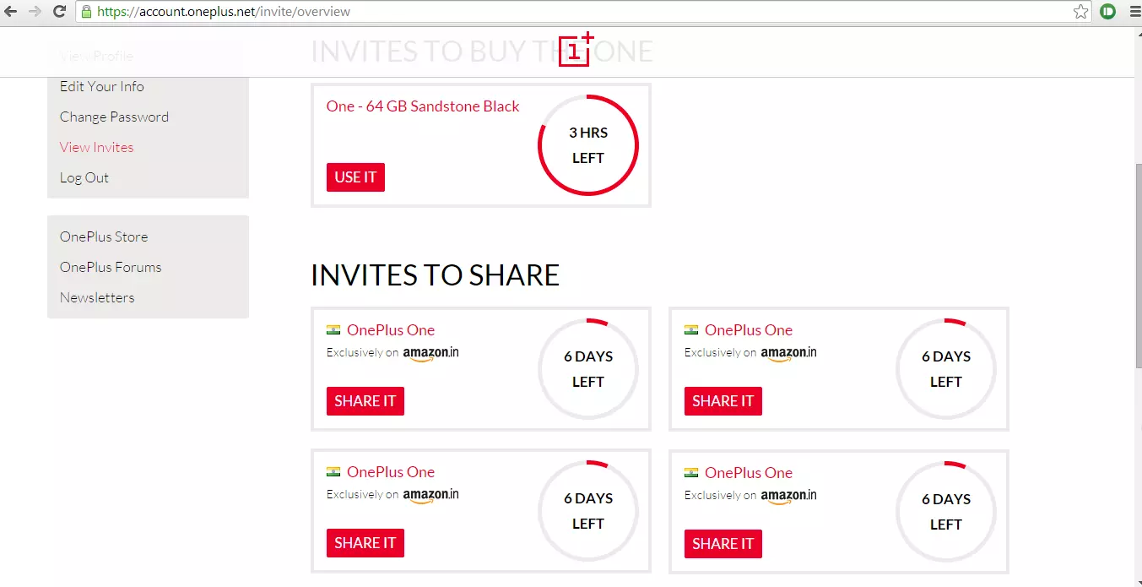Open OnePlus Forums link
The height and width of the screenshot is (587, 1142).
[111, 267]
